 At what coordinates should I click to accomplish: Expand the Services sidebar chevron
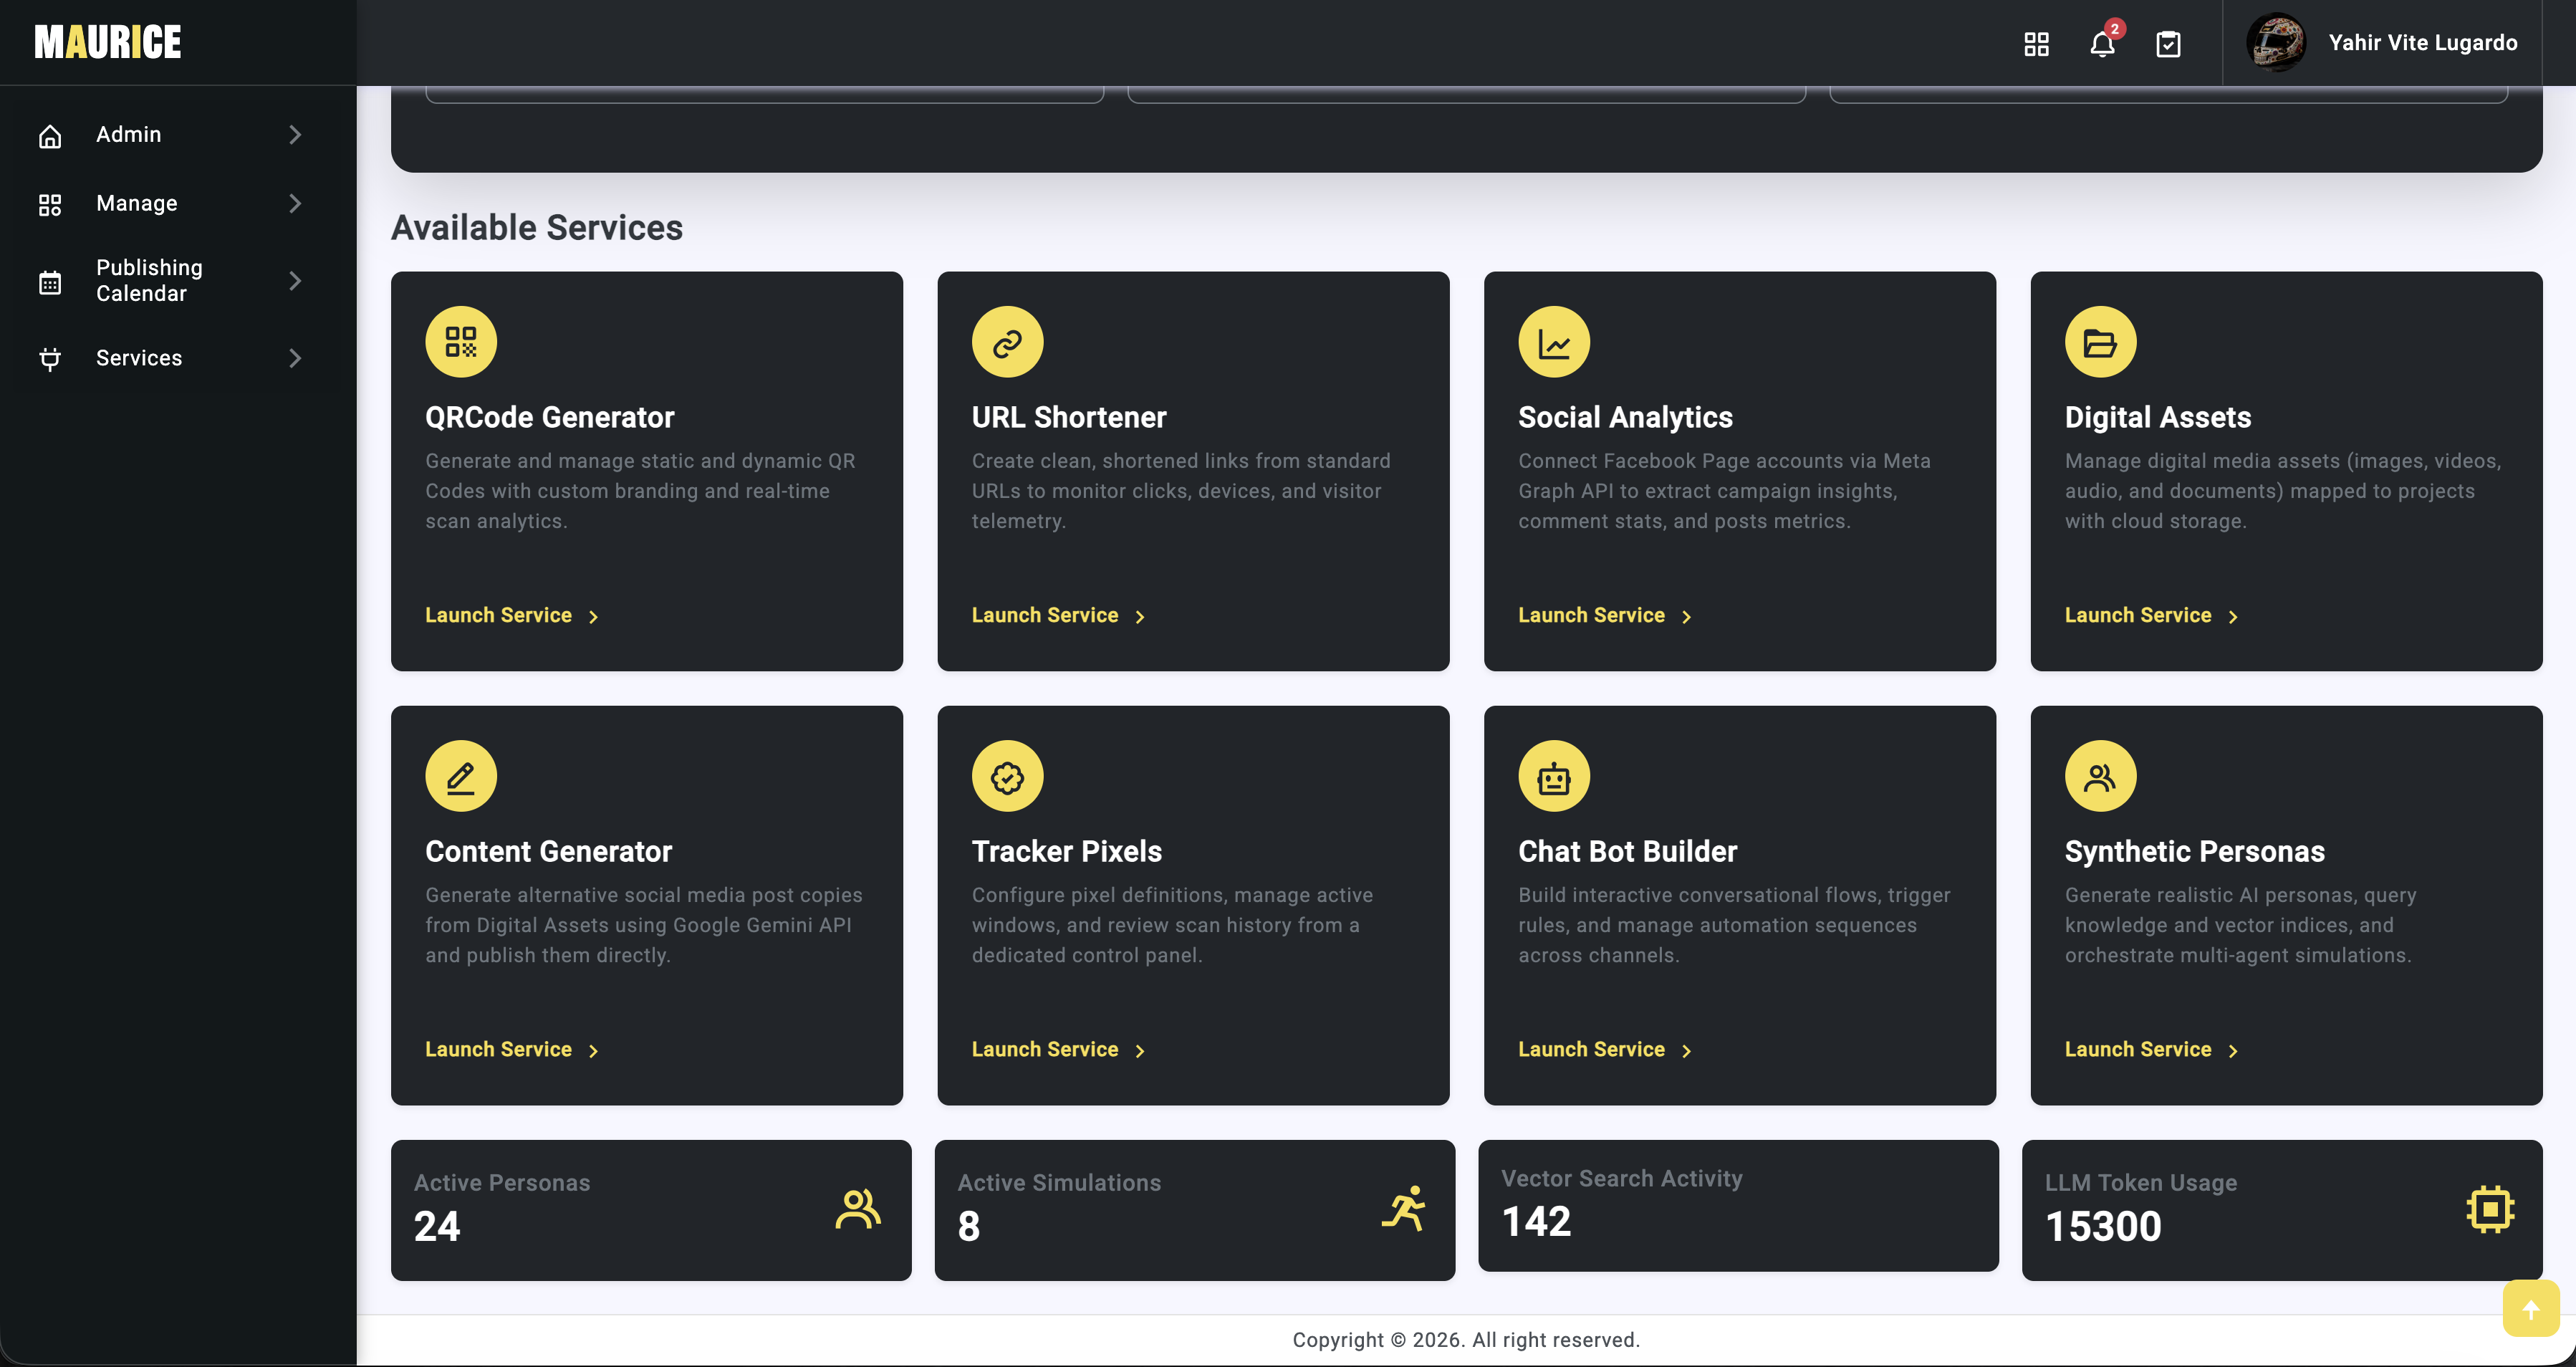tap(295, 358)
